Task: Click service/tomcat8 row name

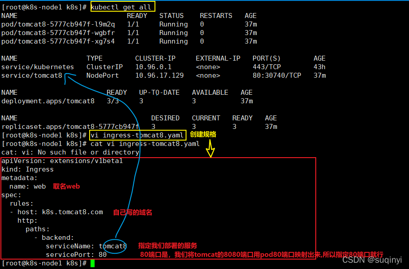Action: pyautogui.click(x=32, y=75)
